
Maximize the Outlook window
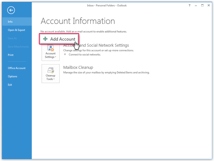pos(202,5)
